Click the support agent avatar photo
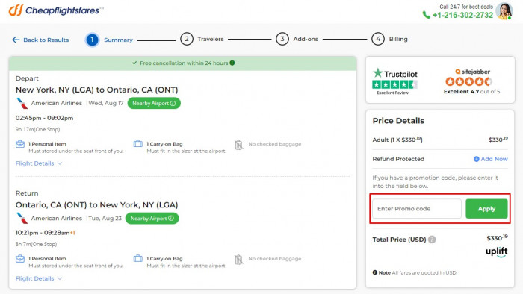The image size is (523, 294). (x=504, y=11)
